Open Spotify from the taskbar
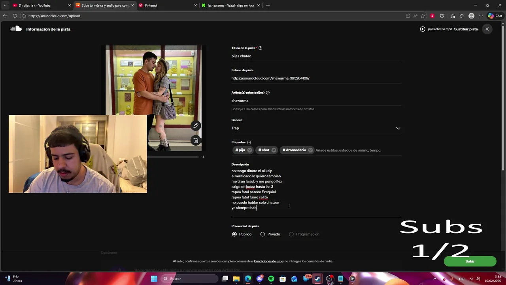 click(x=271, y=279)
